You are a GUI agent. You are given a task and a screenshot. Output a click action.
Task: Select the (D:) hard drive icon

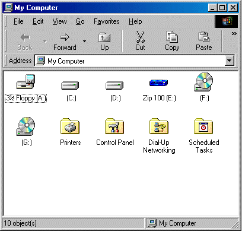tap(114, 86)
